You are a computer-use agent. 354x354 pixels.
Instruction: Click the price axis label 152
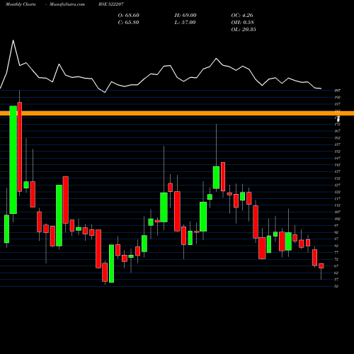pyautogui.click(x=338, y=152)
